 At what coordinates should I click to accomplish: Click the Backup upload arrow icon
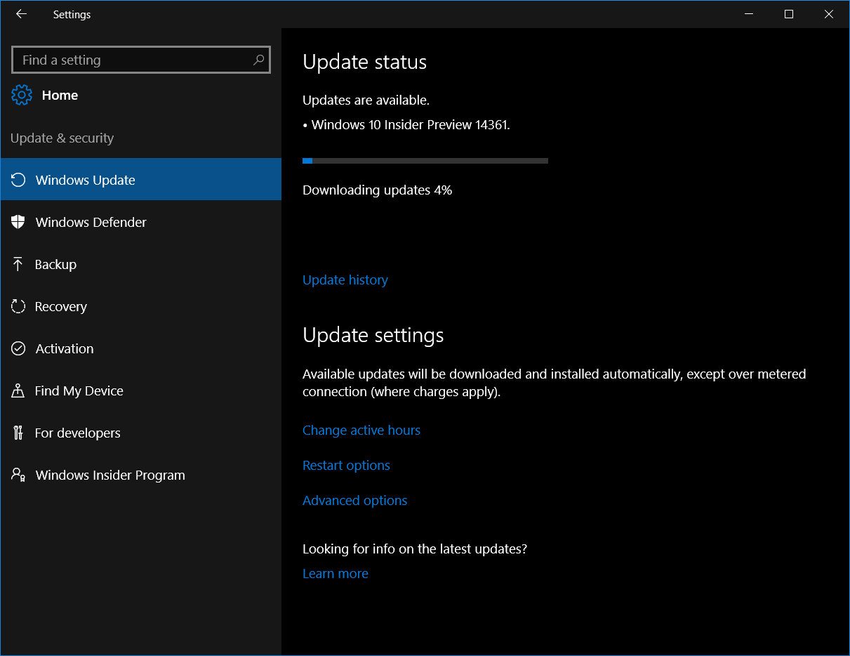[18, 264]
